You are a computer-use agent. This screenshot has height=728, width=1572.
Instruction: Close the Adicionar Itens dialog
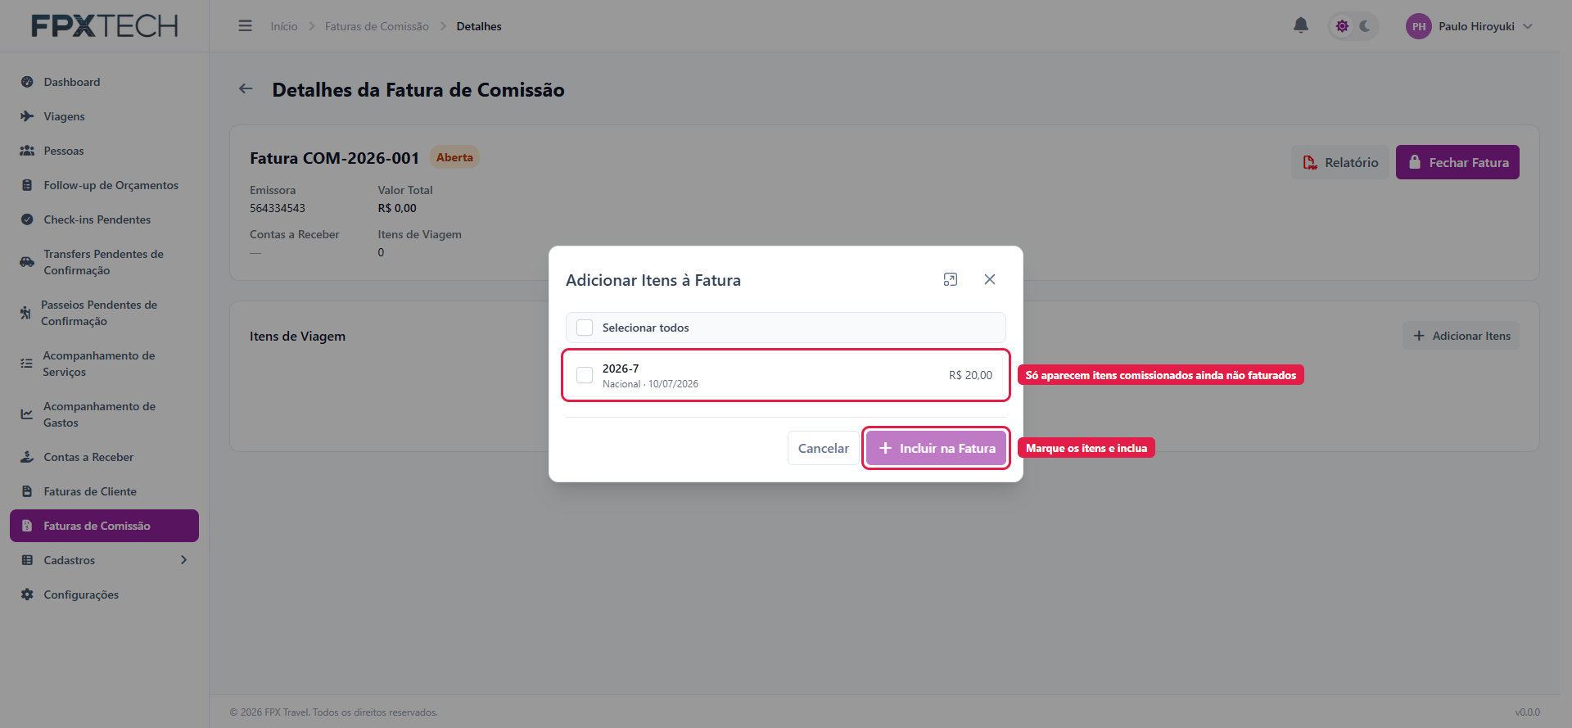click(x=990, y=279)
